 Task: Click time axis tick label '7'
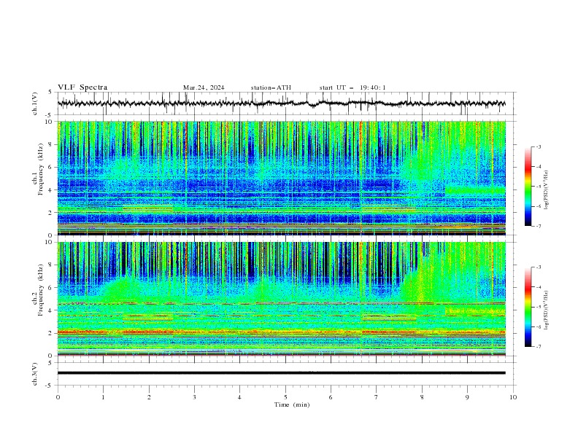tap(377, 397)
